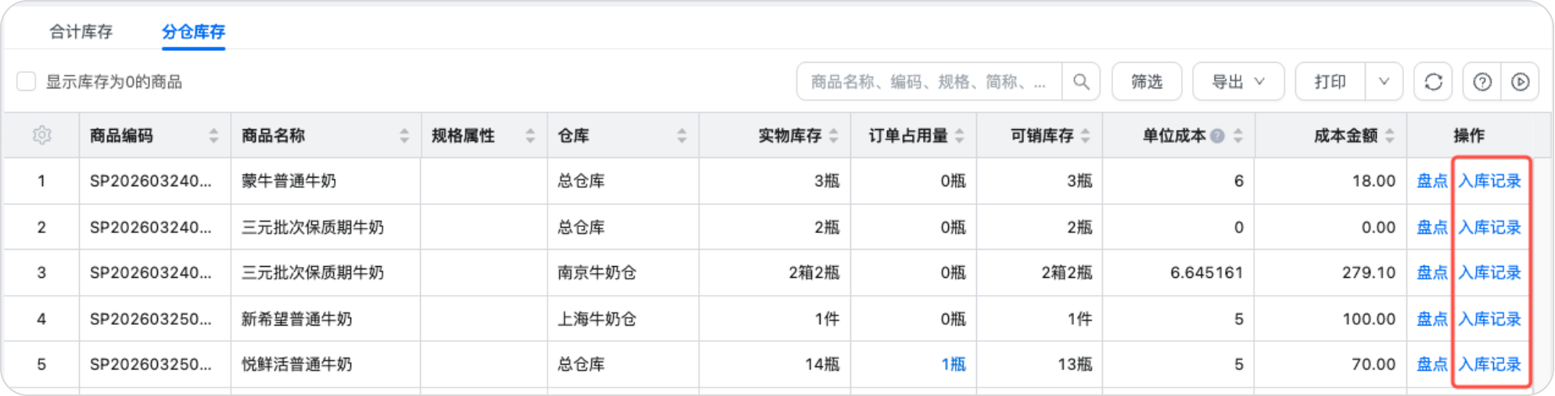This screenshot has width=1555, height=396.
Task: Sort by 实物库存 column arrows
Action: 834,135
